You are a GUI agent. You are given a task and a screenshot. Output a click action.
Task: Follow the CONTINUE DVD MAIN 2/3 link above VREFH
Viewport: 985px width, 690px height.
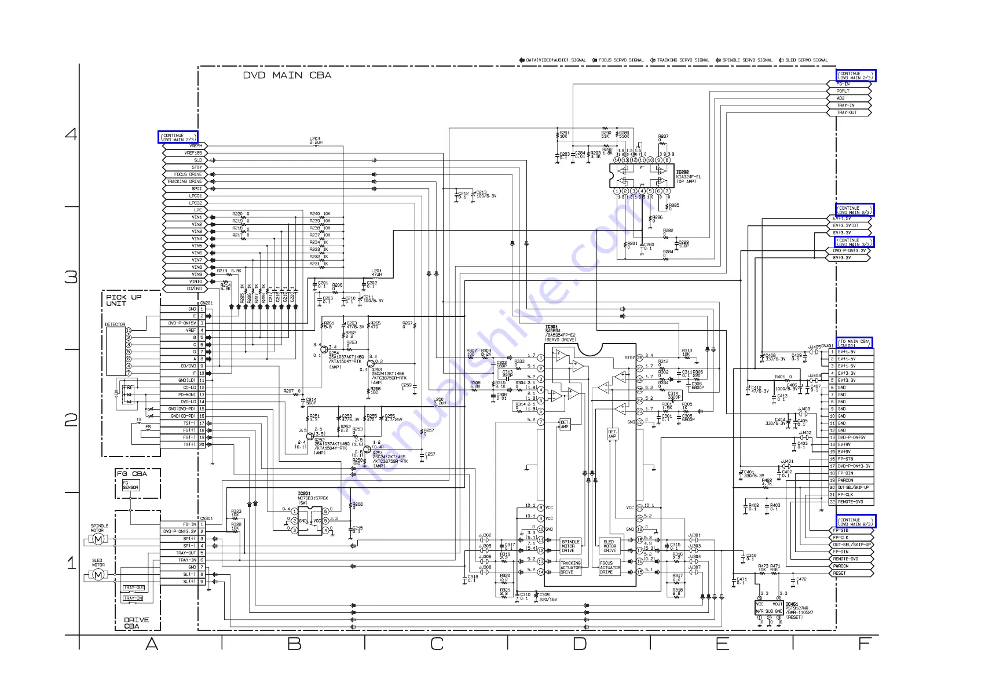coord(178,137)
